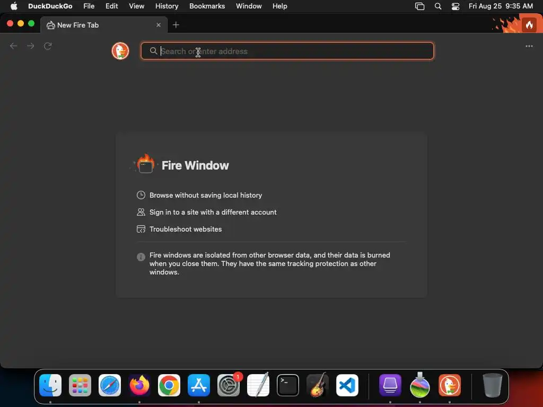The image size is (543, 407).
Task: Minimize the window with the yellow button
Action: click(21, 23)
